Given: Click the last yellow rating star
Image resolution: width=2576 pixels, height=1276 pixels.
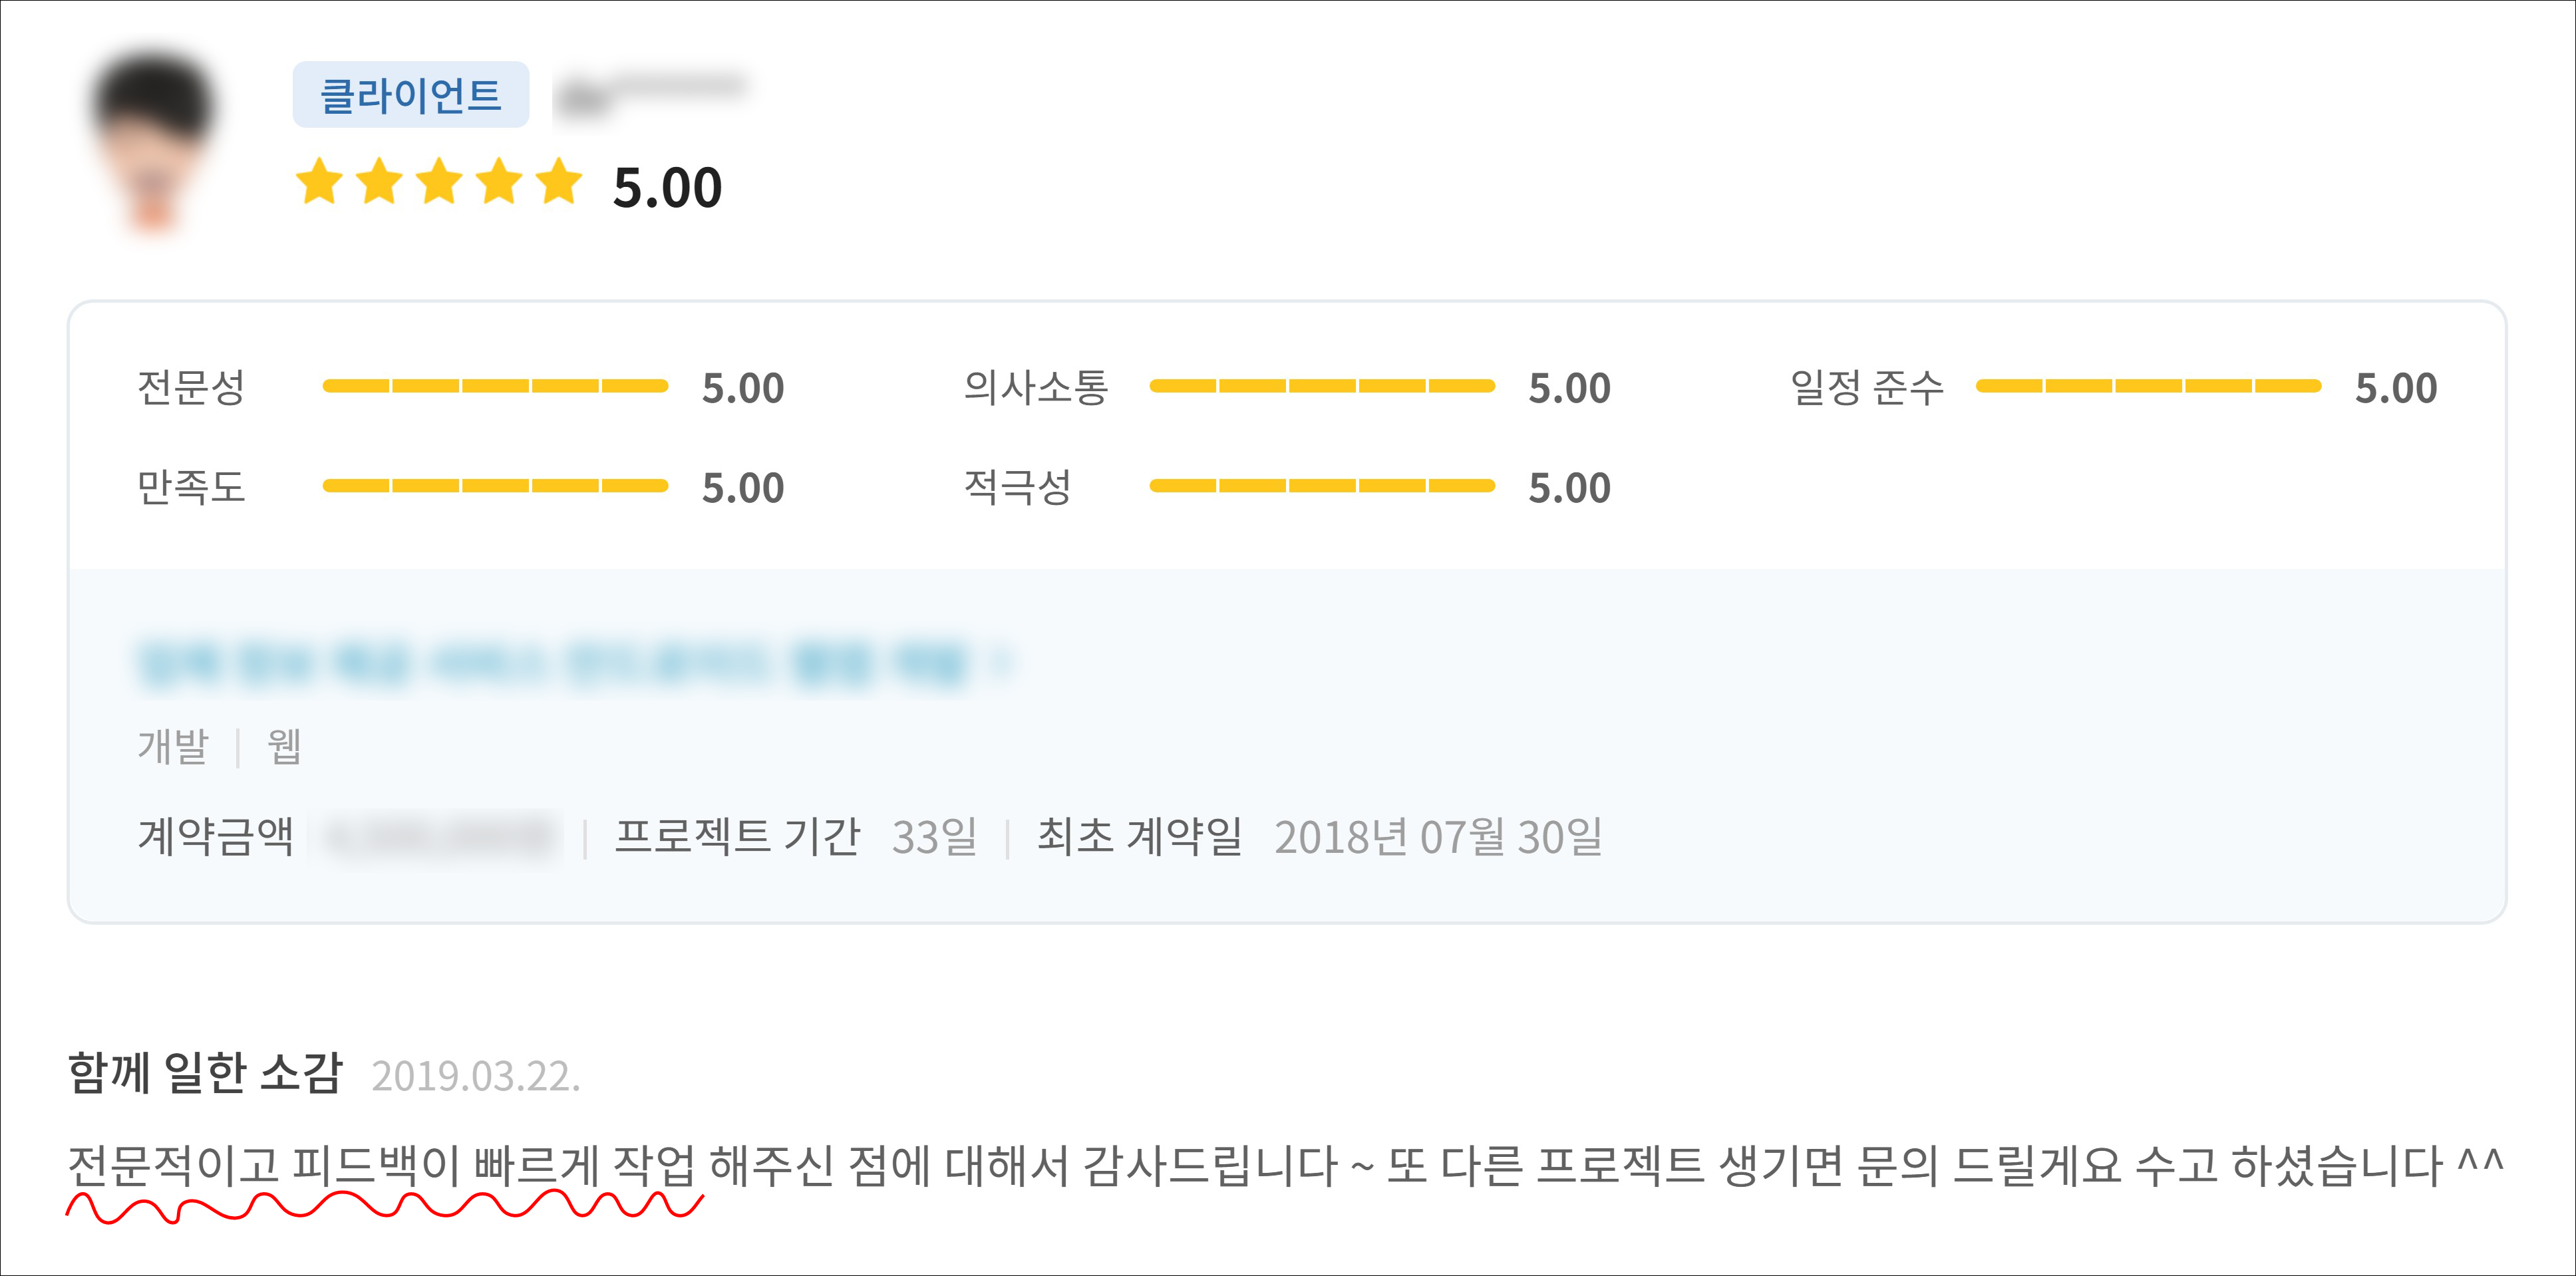Looking at the screenshot, I should coord(559,182).
